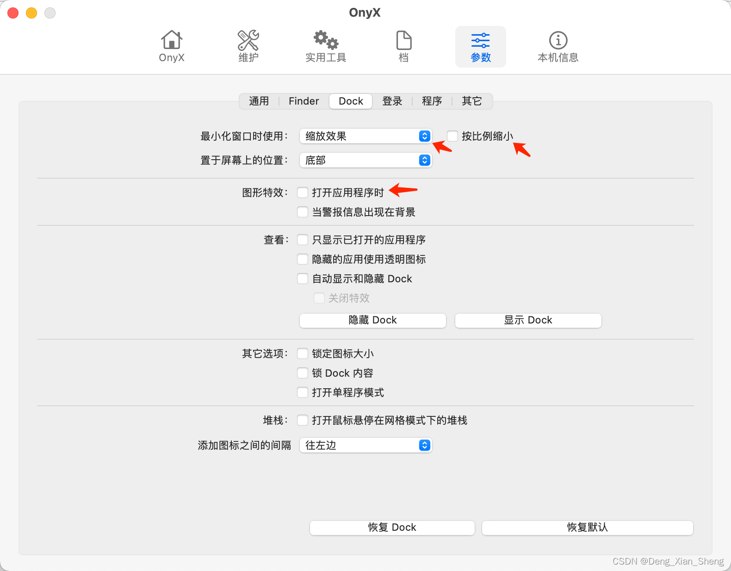Switch to the 通用 tab
The image size is (731, 571).
[259, 101]
